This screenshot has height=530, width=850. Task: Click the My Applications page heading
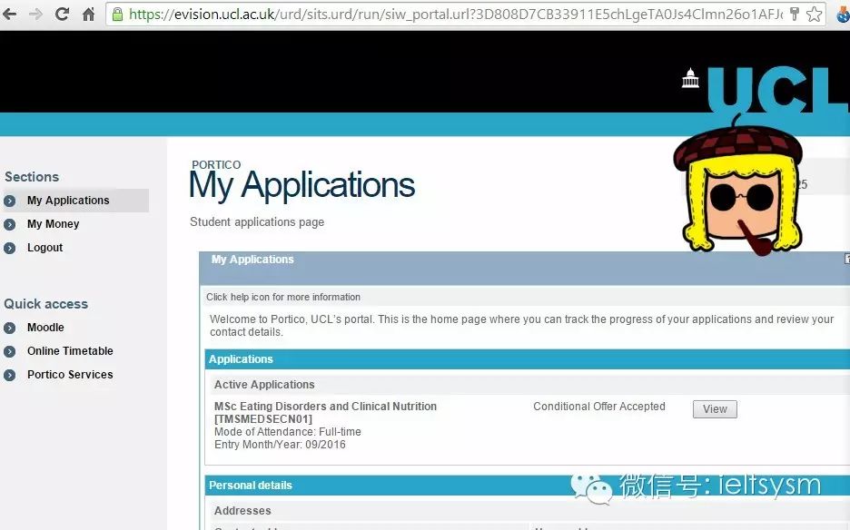tap(301, 186)
